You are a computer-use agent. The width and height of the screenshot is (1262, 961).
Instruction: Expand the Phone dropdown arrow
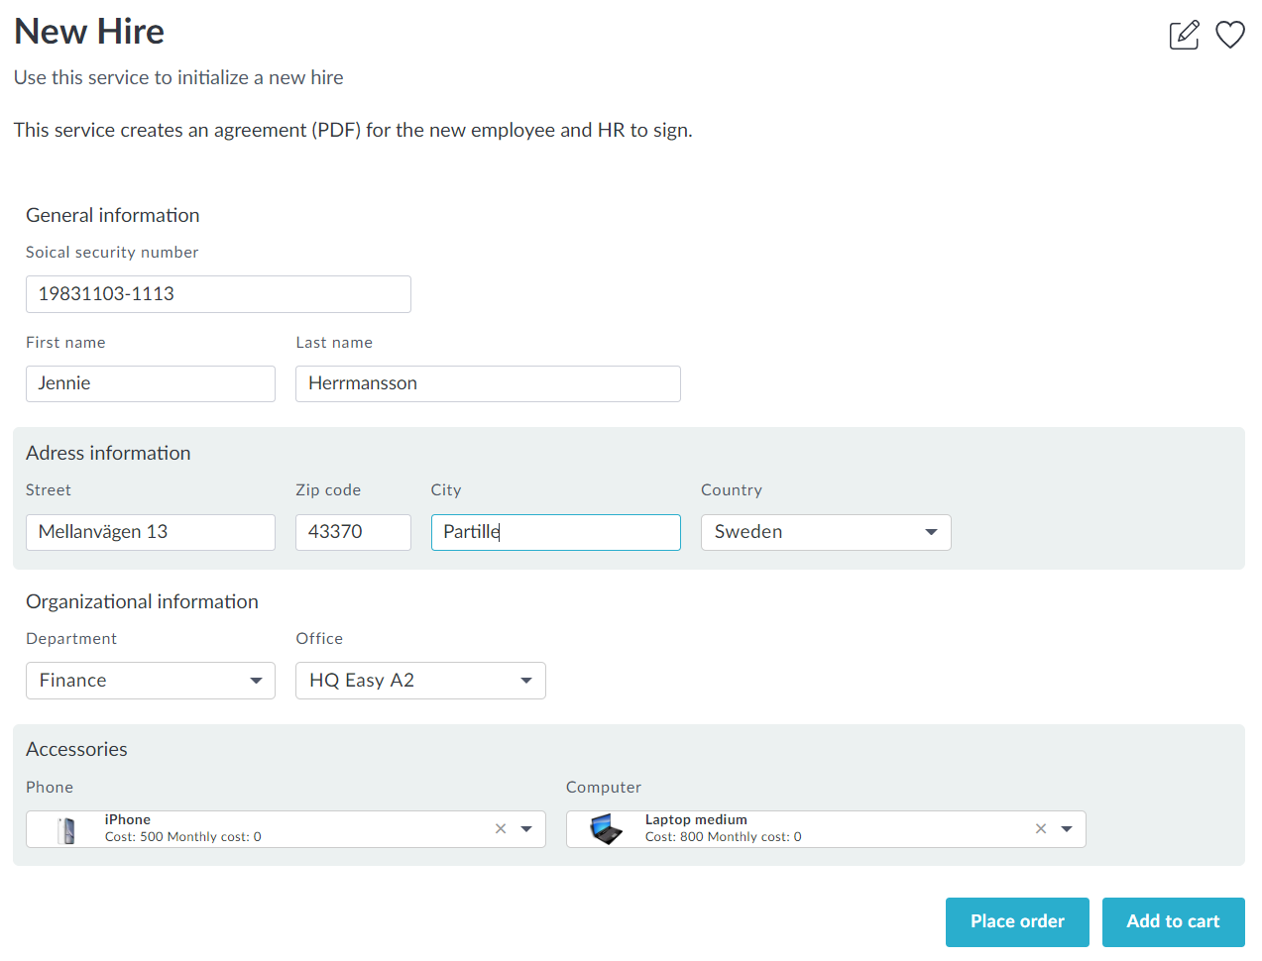(x=526, y=829)
